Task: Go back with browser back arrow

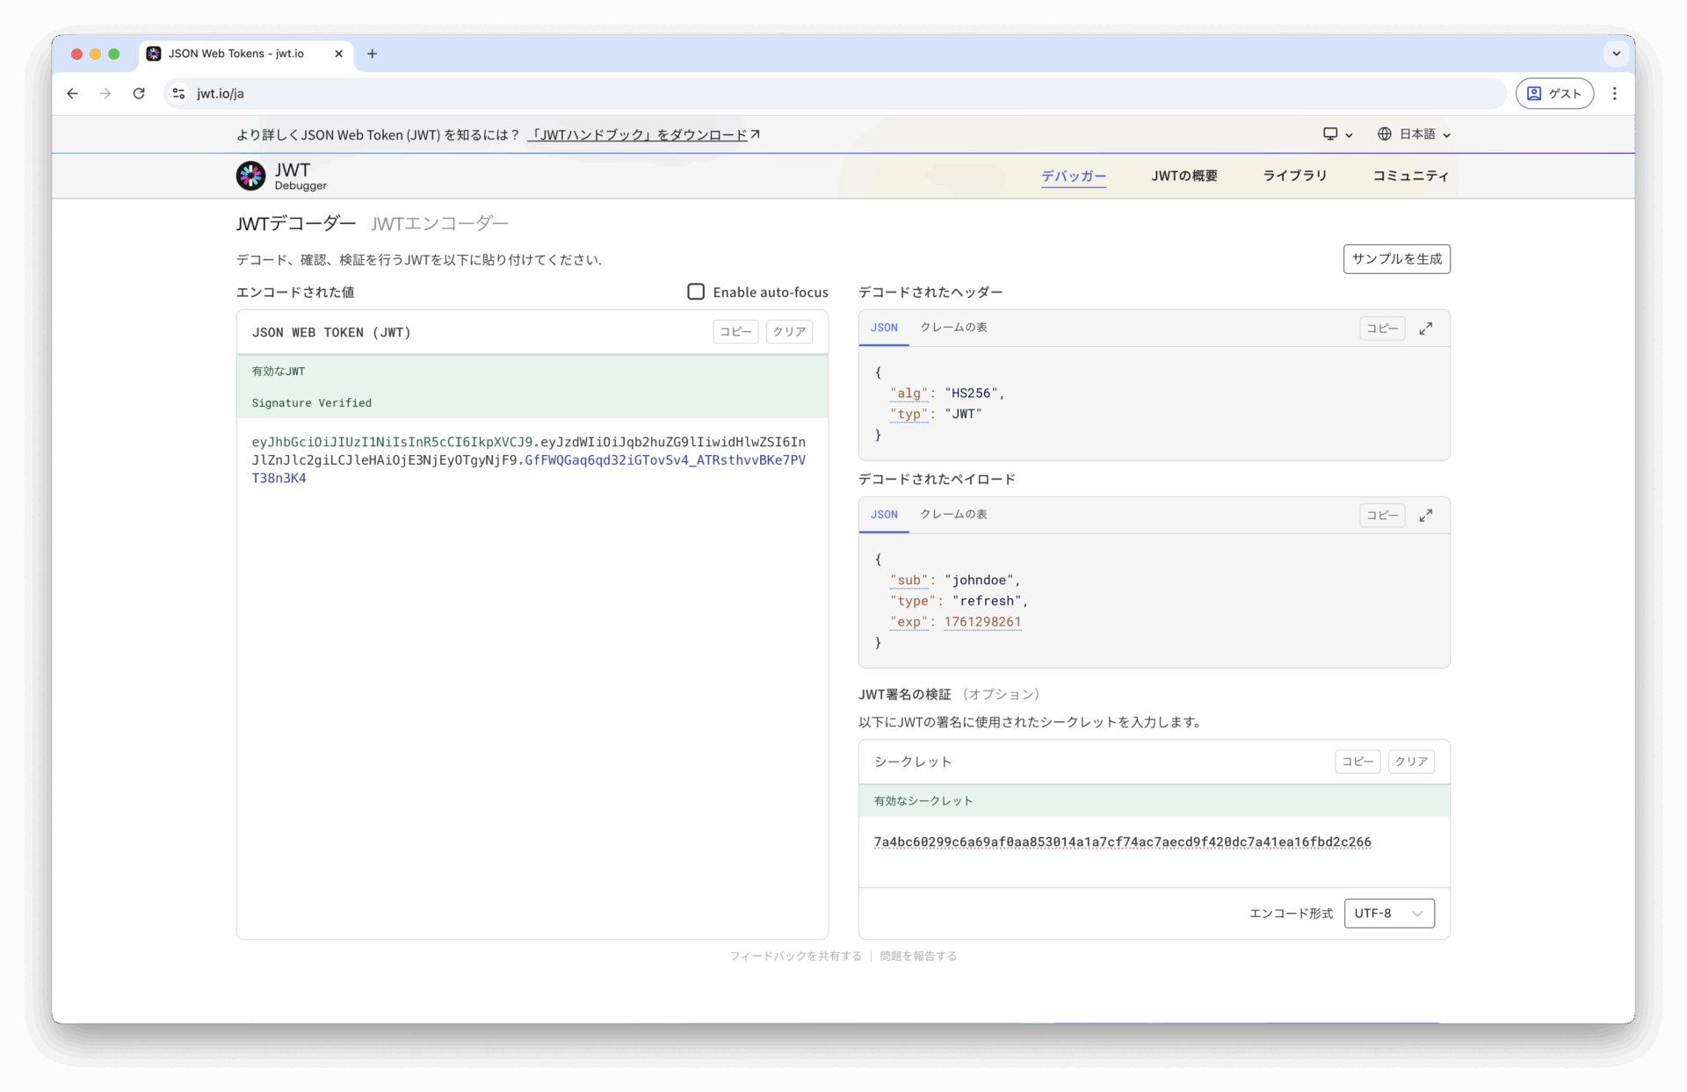Action: point(72,93)
